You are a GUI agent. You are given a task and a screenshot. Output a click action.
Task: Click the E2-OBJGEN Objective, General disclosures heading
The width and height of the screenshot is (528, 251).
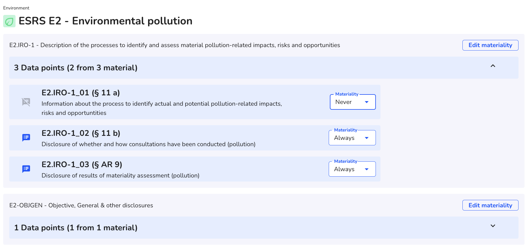click(x=81, y=205)
